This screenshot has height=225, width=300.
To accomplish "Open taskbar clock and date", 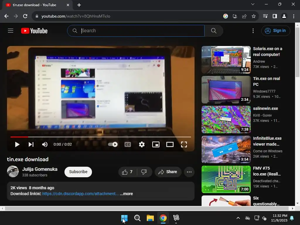I will coord(279,218).
